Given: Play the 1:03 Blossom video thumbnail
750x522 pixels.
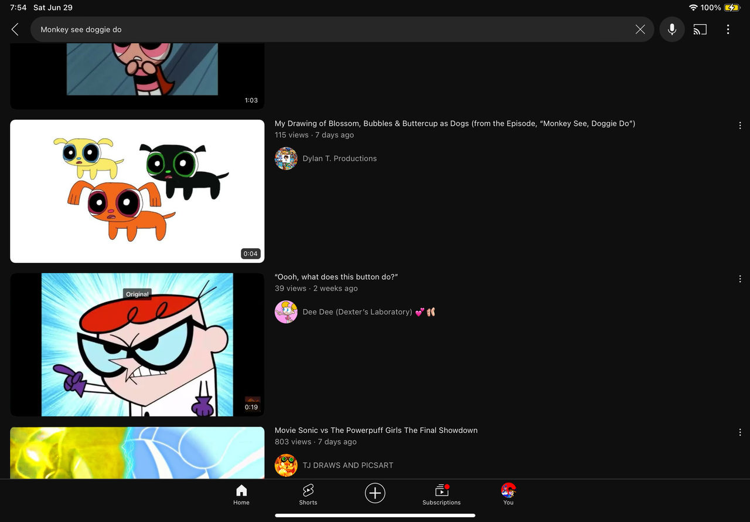Looking at the screenshot, I should 137,76.
